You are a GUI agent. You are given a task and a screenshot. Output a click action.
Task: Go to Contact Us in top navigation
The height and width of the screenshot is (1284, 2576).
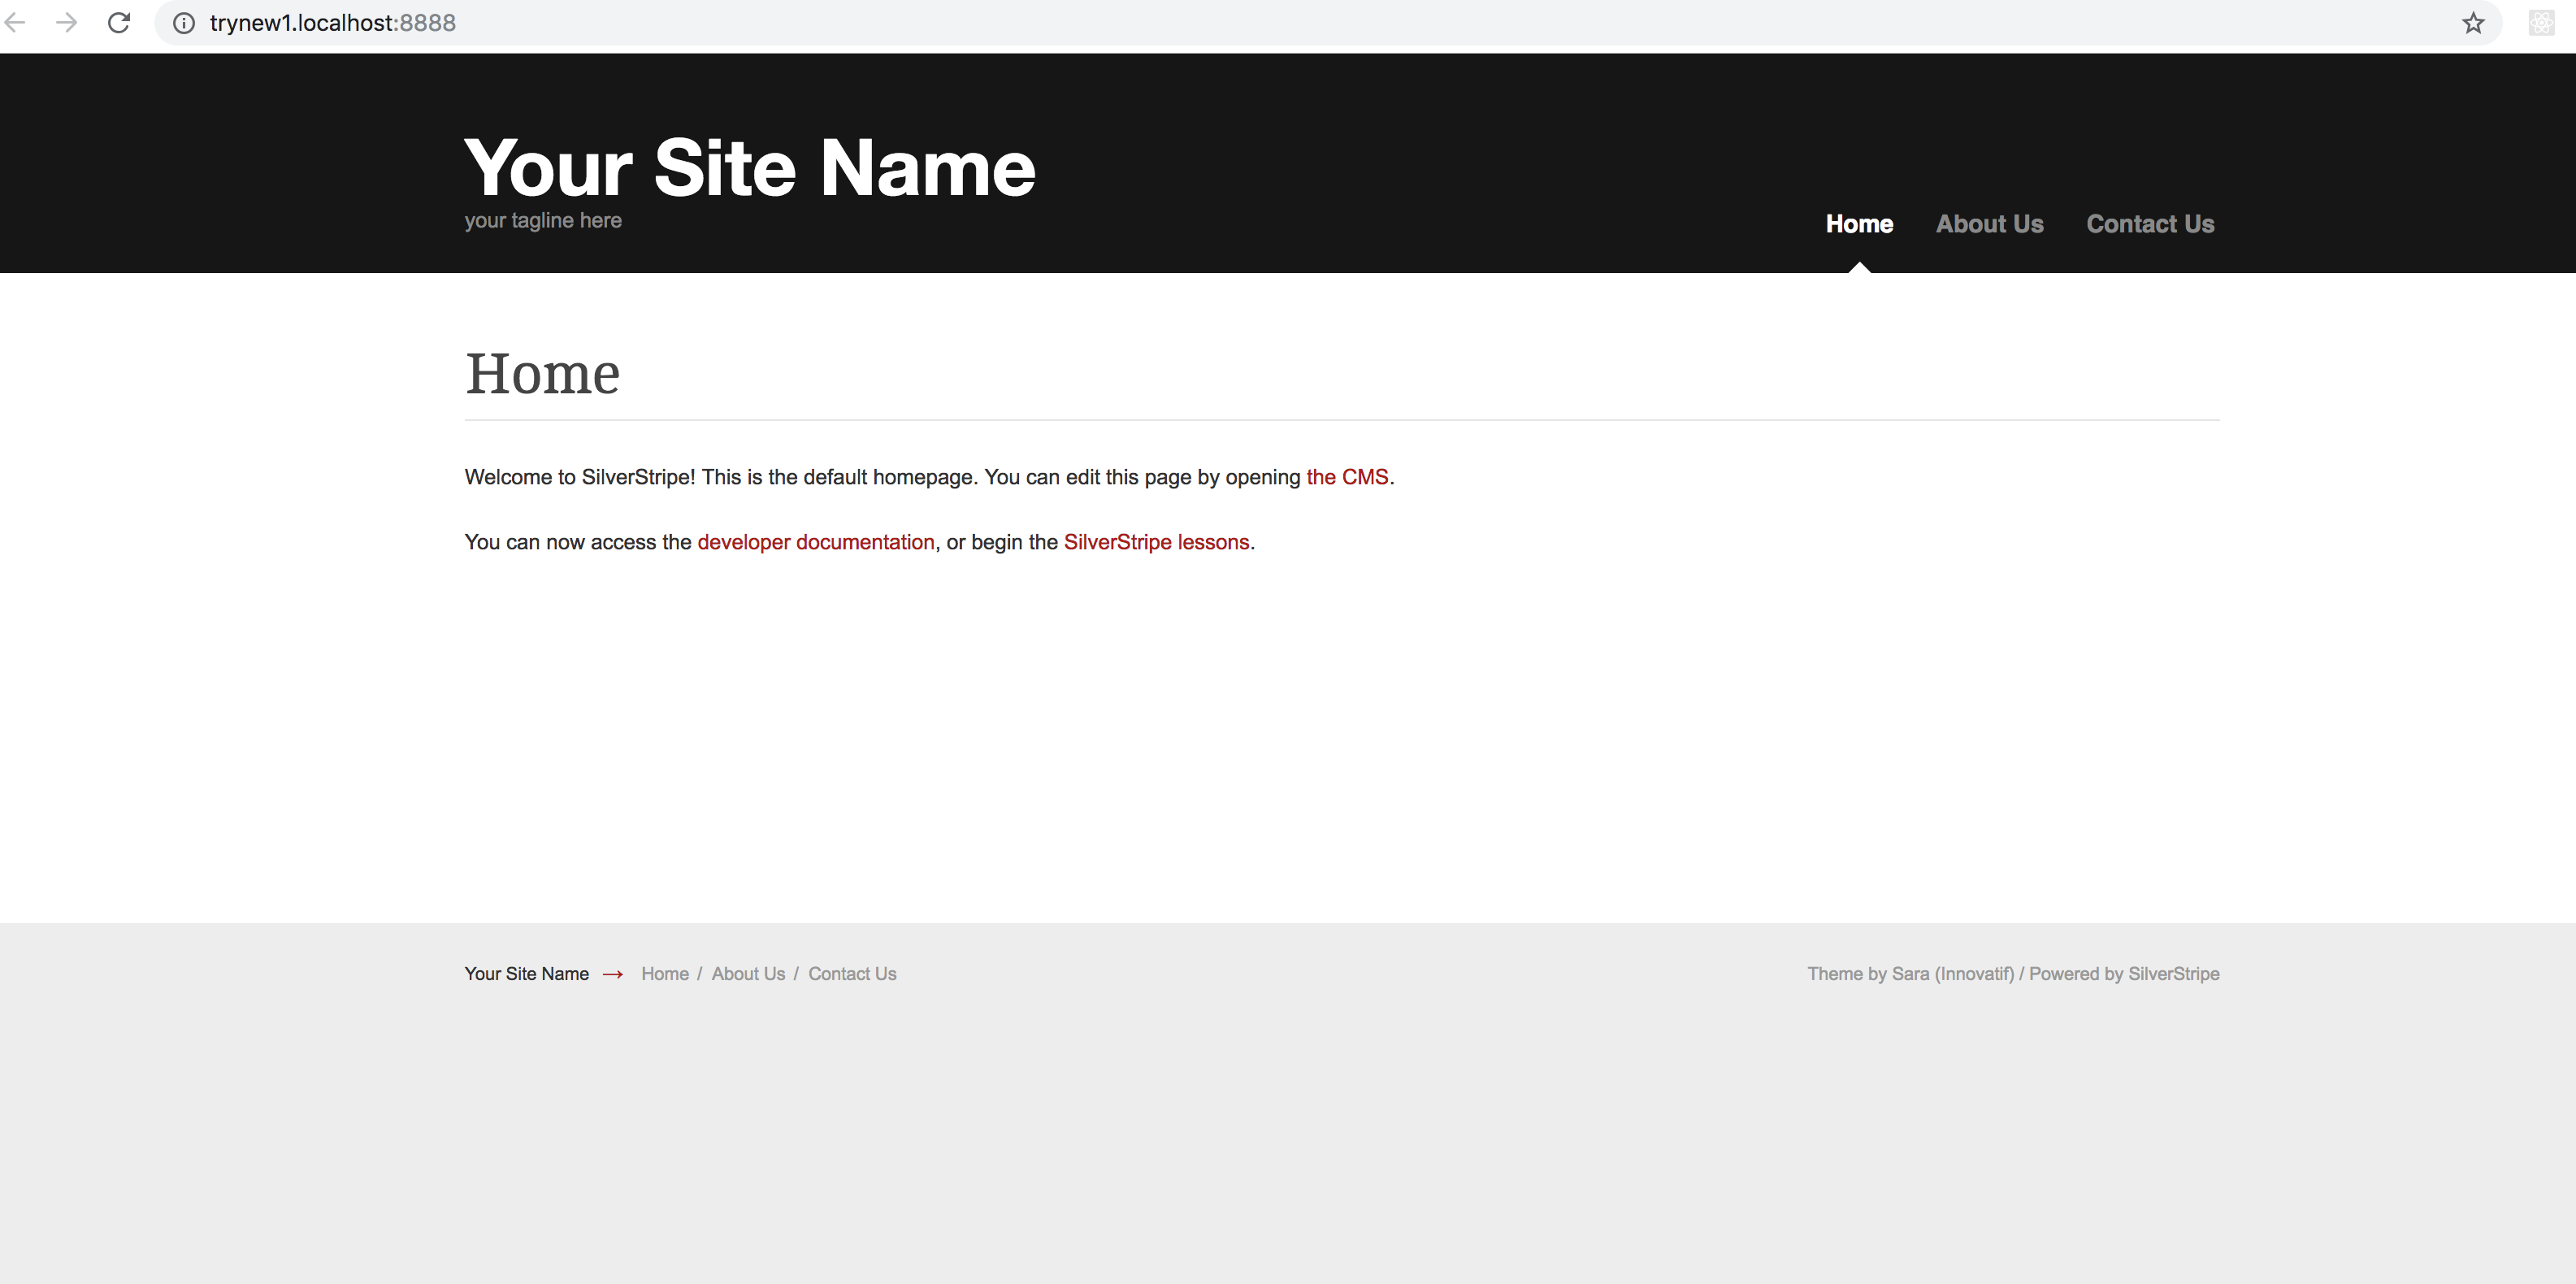(2150, 224)
